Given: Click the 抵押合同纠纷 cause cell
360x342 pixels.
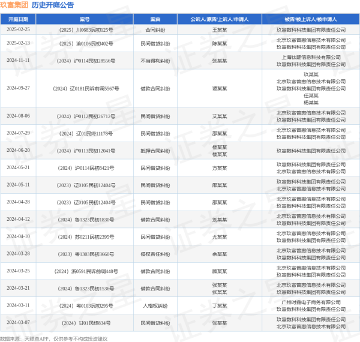Looking at the screenshot, I should tap(155, 151).
